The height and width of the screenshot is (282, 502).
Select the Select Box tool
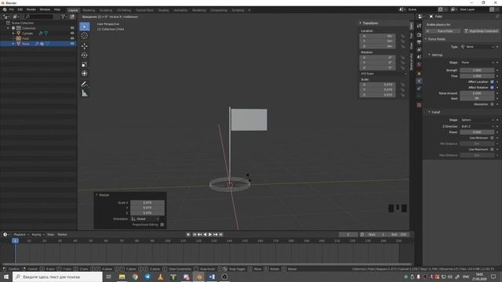(85, 27)
